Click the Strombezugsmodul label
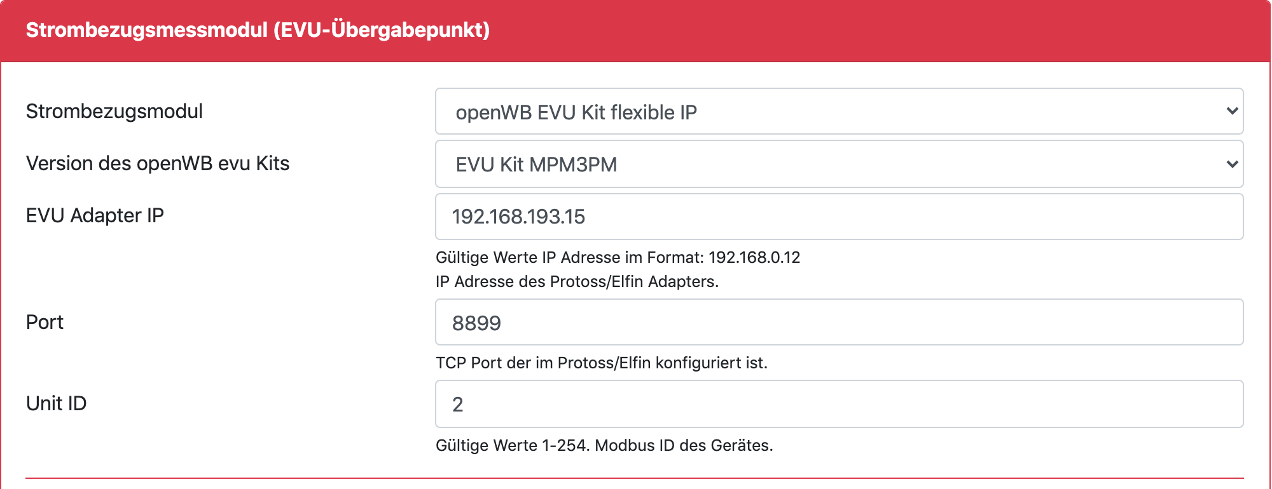1272x489 pixels. click(114, 112)
